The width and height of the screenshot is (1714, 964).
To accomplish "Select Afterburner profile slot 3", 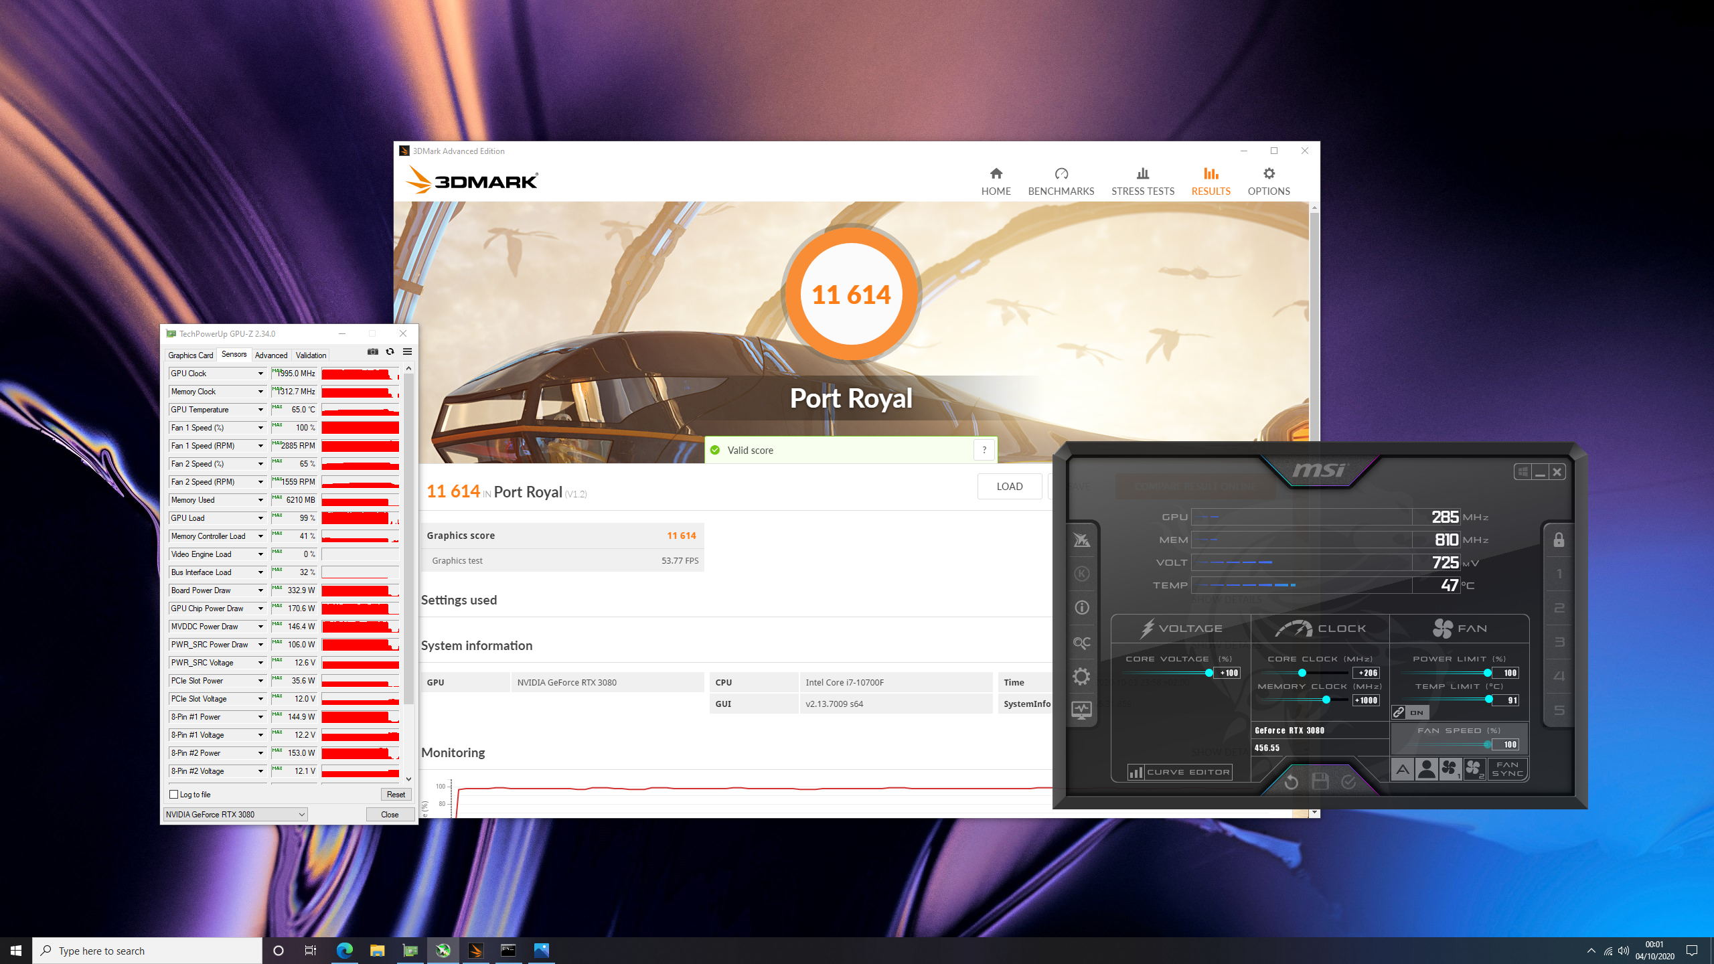I will click(1559, 642).
